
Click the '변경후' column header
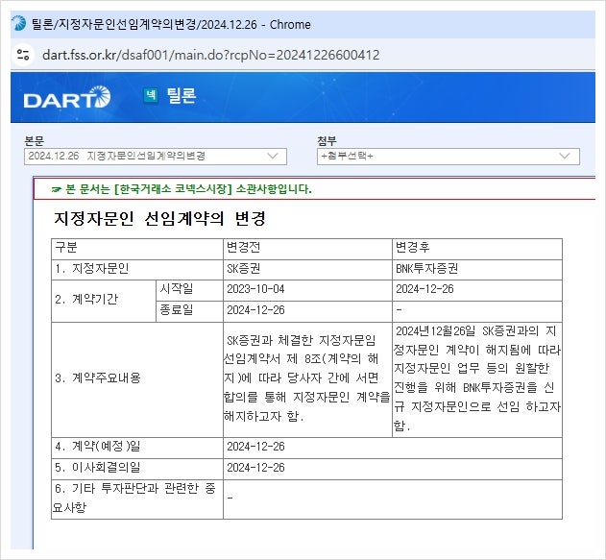click(x=477, y=250)
